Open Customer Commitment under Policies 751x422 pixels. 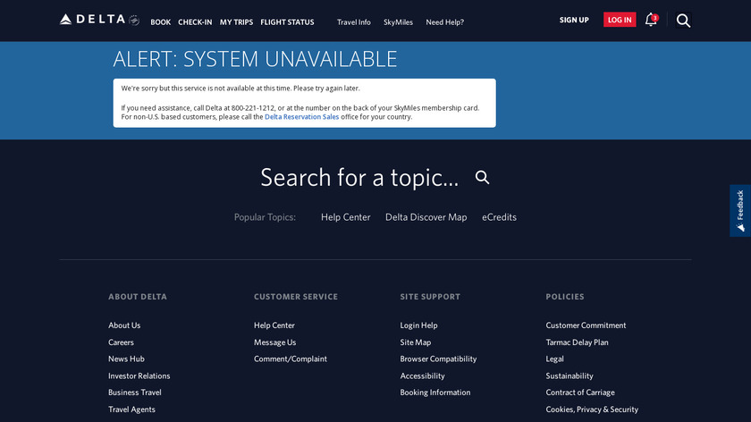click(x=586, y=325)
